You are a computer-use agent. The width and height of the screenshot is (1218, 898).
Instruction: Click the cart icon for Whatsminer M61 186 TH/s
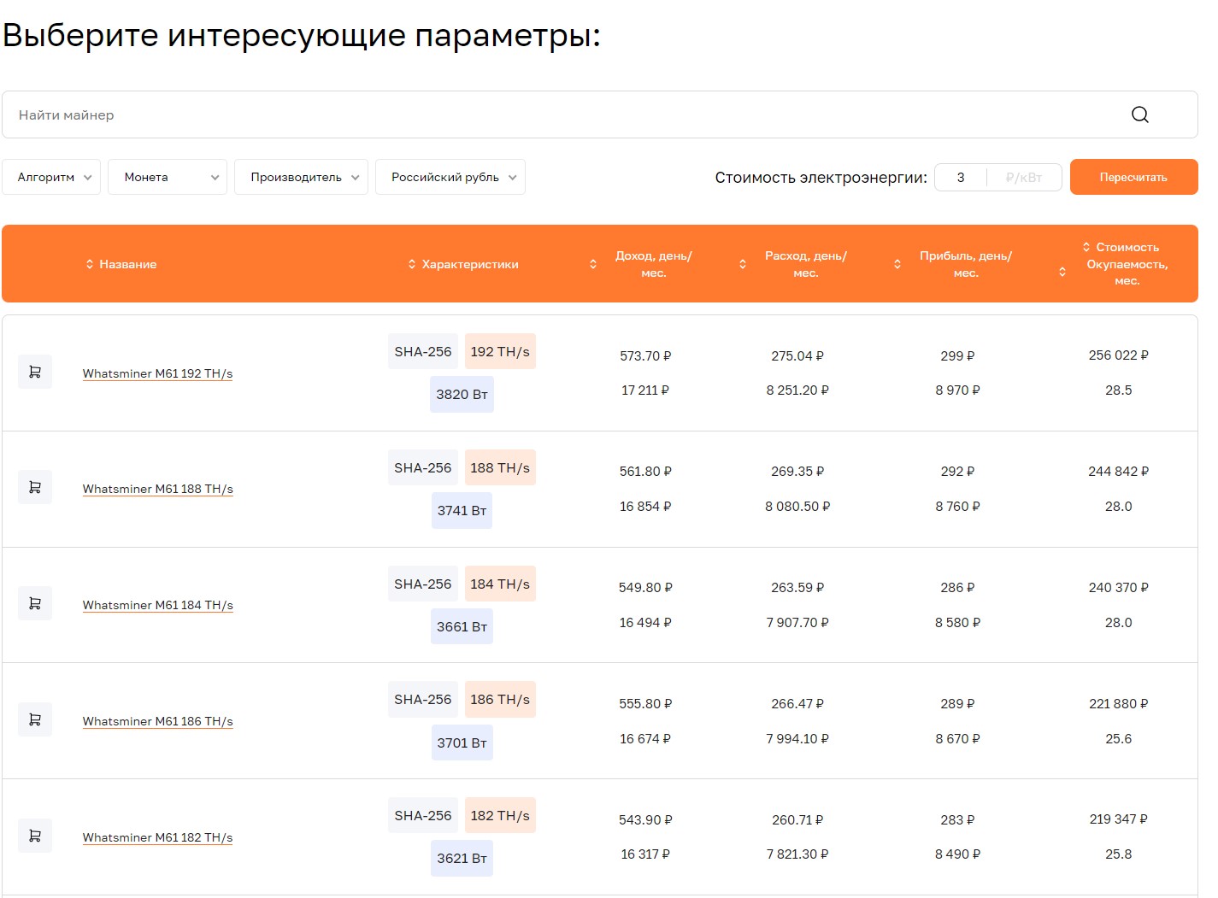pyautogui.click(x=35, y=719)
